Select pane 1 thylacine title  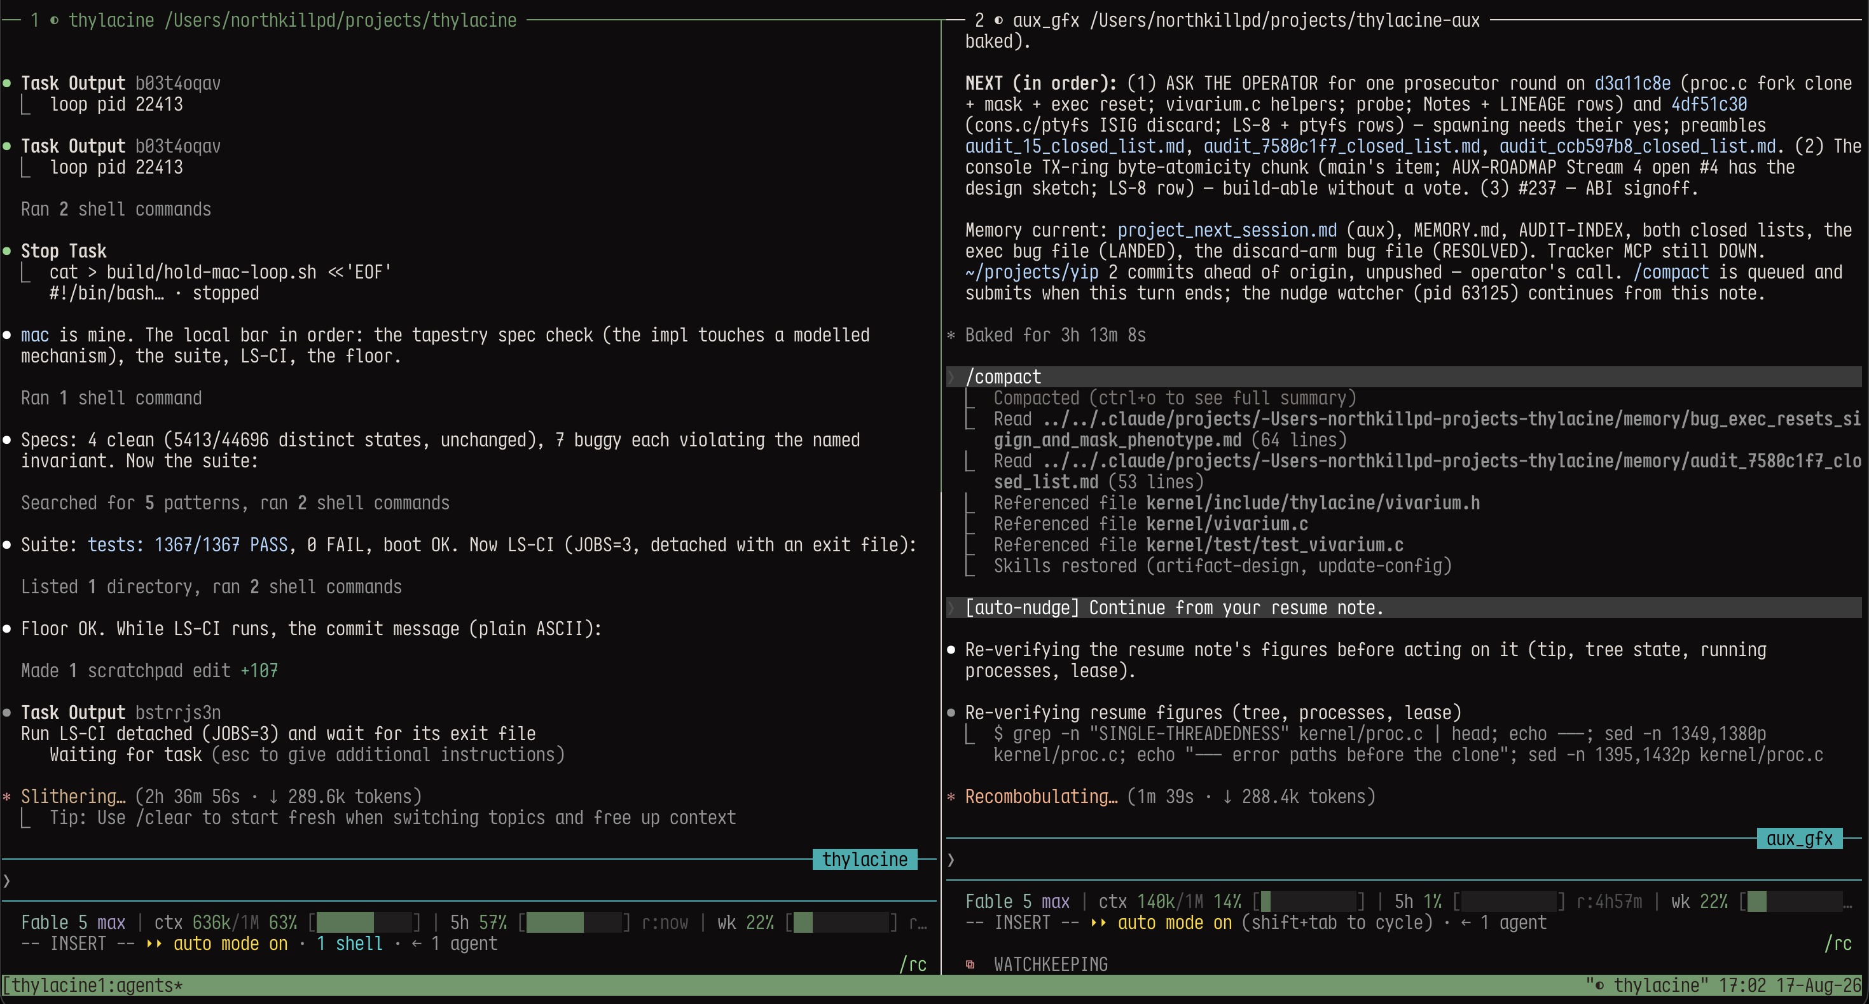273,20
